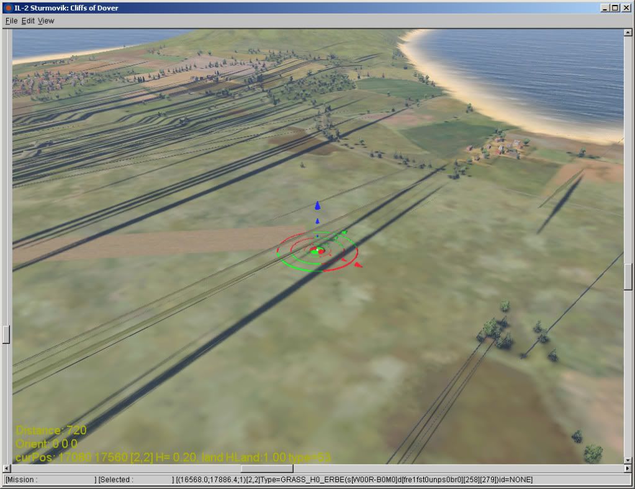Click the "Type=GRASS_H0_ERBE" status bar text
The width and height of the screenshot is (635, 489).
pyautogui.click(x=302, y=480)
